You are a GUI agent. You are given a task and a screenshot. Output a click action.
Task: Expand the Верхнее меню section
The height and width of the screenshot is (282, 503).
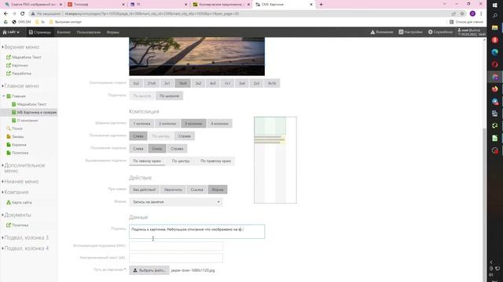[x=2, y=47]
